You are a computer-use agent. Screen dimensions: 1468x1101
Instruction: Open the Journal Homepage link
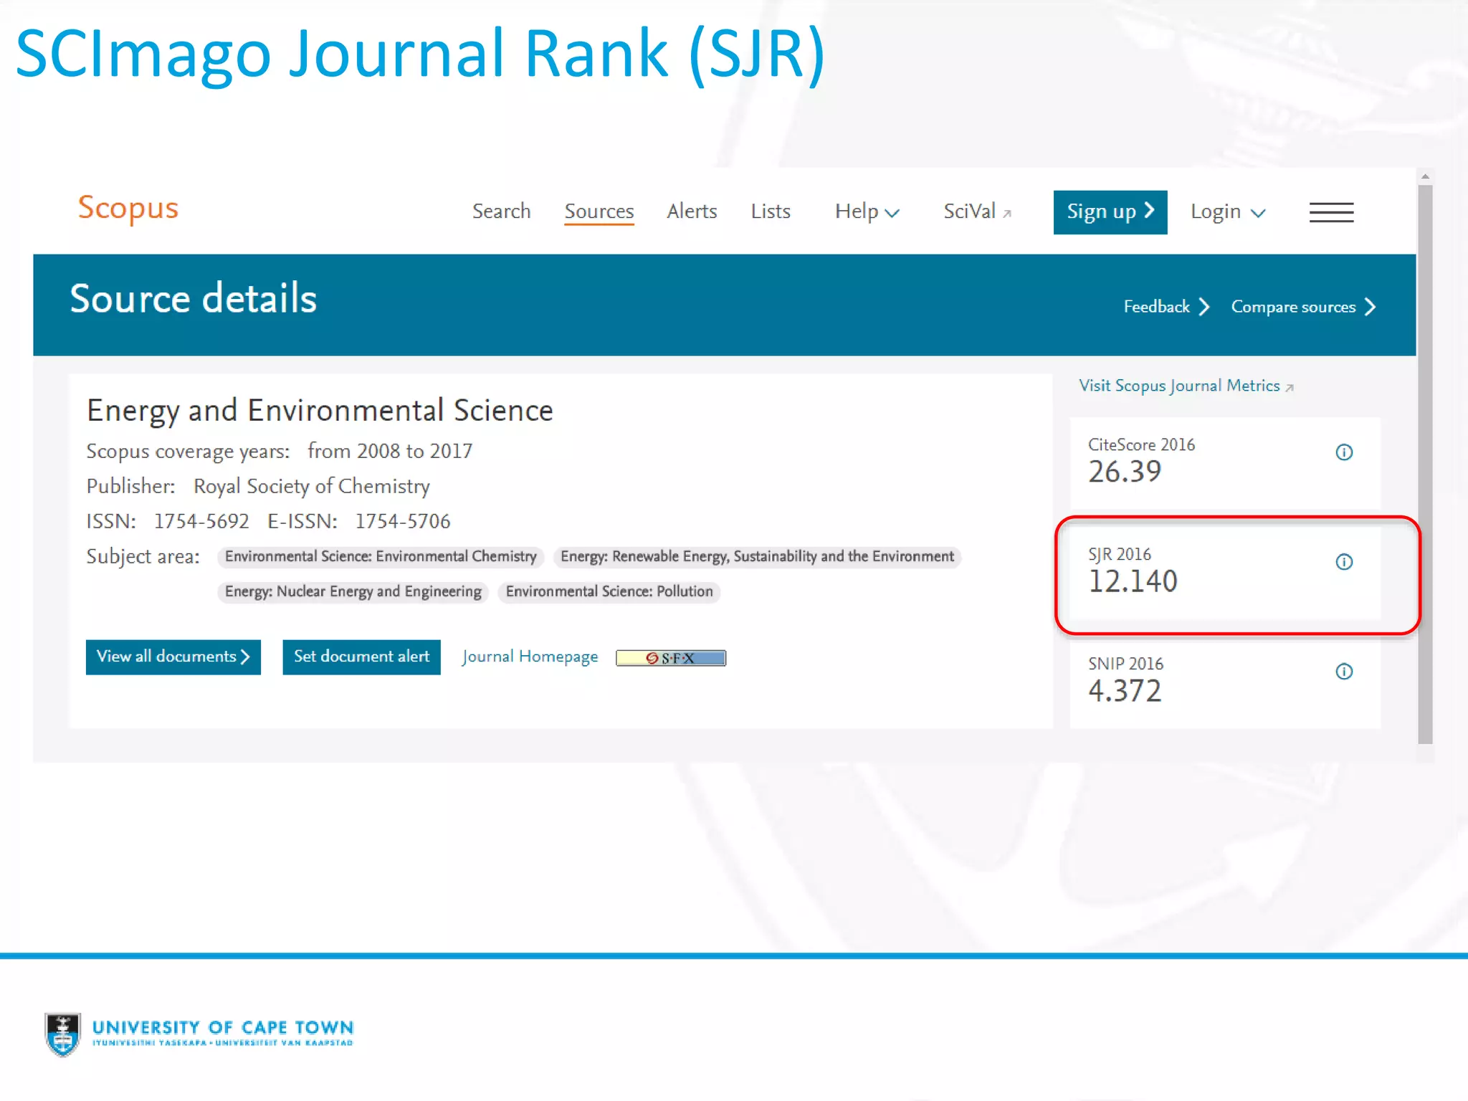click(530, 657)
